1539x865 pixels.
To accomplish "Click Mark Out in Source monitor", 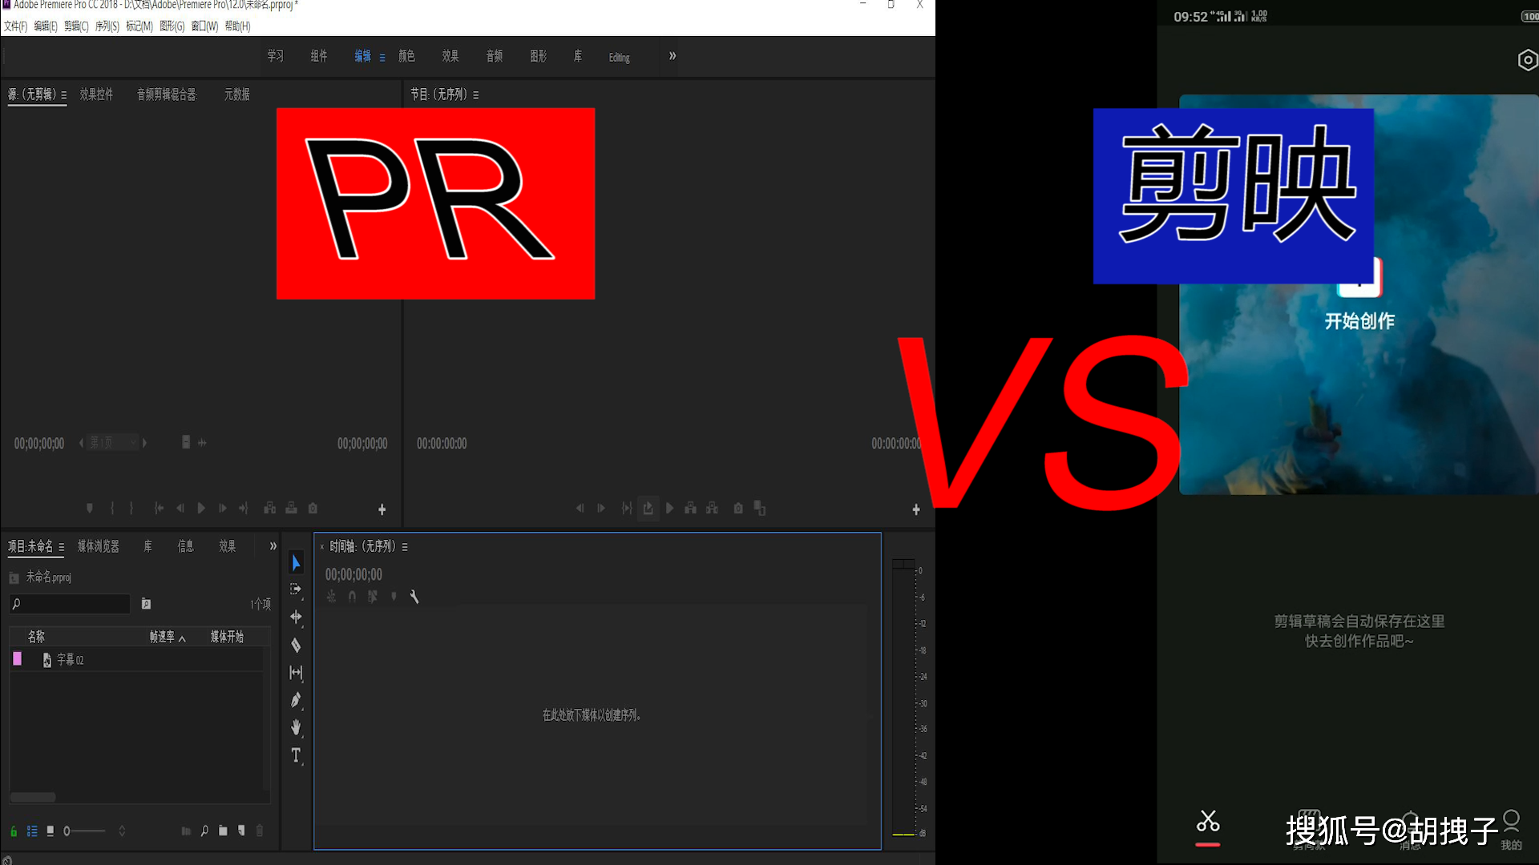I will click(x=131, y=509).
